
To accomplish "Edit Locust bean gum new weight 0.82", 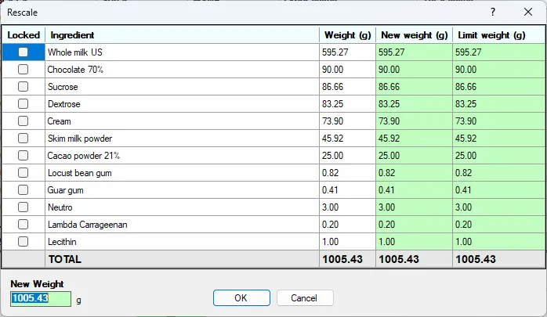I will pyautogui.click(x=414, y=173).
